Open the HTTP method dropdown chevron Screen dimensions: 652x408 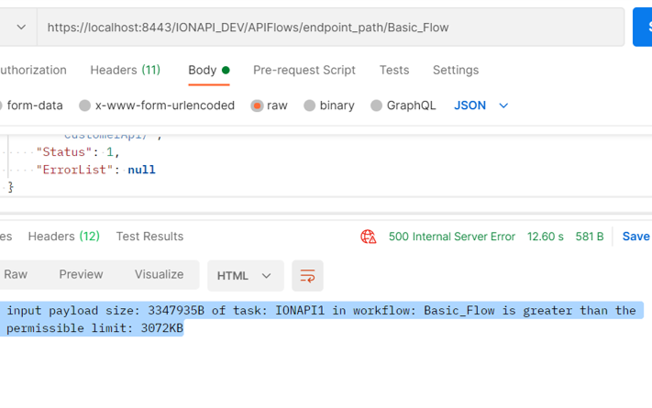[x=20, y=28]
